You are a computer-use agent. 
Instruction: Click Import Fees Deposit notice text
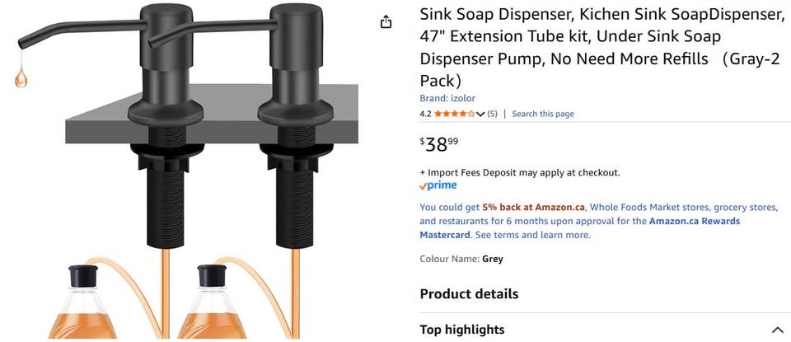pos(520,172)
